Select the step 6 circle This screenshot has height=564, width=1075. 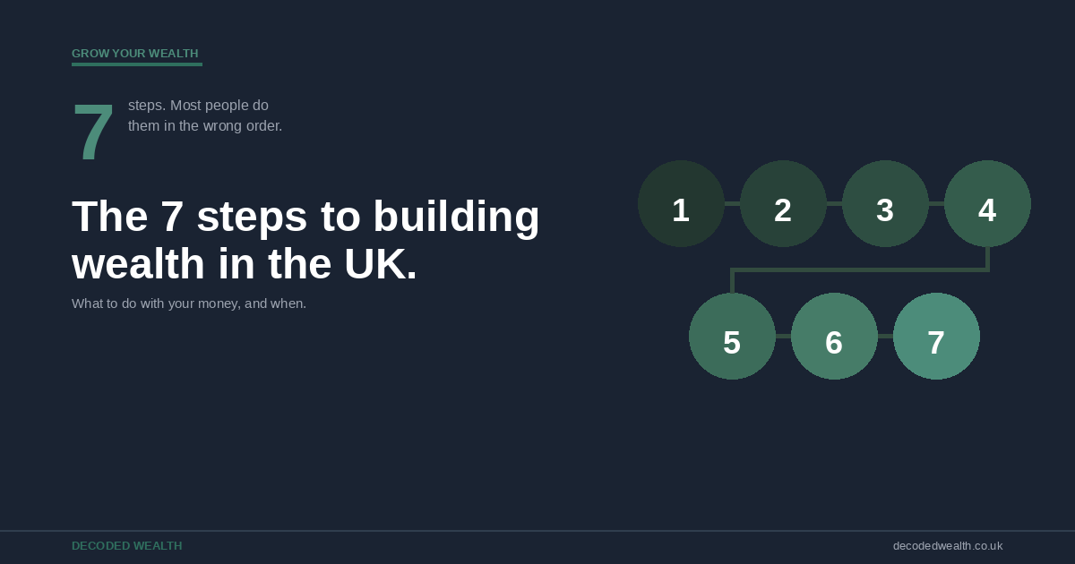coord(834,337)
